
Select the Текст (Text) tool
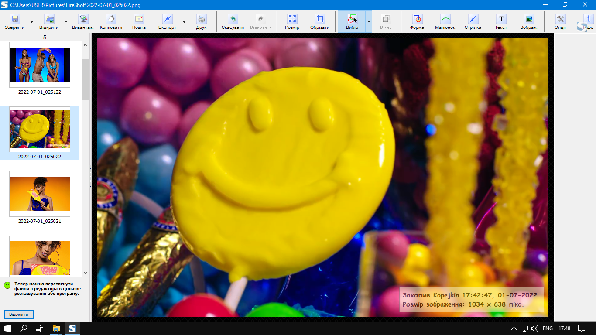point(501,21)
